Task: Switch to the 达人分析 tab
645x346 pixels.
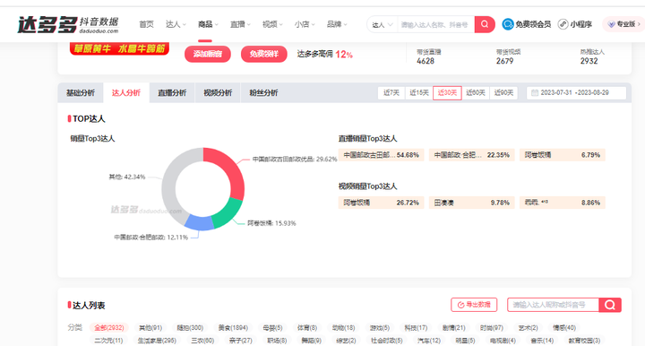Action: click(126, 92)
